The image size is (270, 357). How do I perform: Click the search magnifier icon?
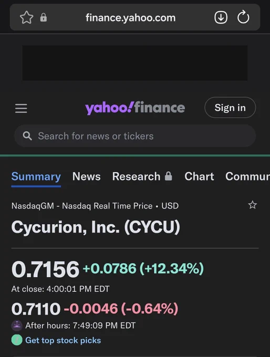click(x=27, y=135)
